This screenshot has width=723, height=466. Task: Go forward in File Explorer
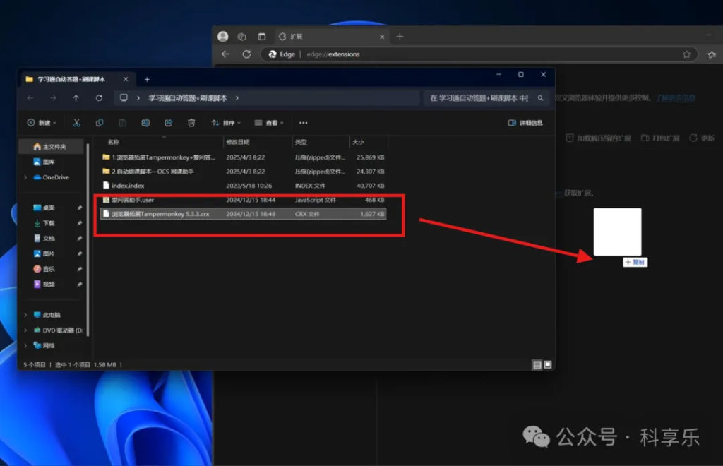[53, 97]
